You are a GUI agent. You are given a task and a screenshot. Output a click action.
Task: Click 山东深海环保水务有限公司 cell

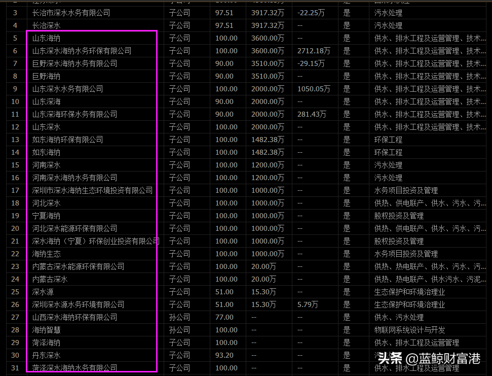pyautogui.click(x=74, y=114)
